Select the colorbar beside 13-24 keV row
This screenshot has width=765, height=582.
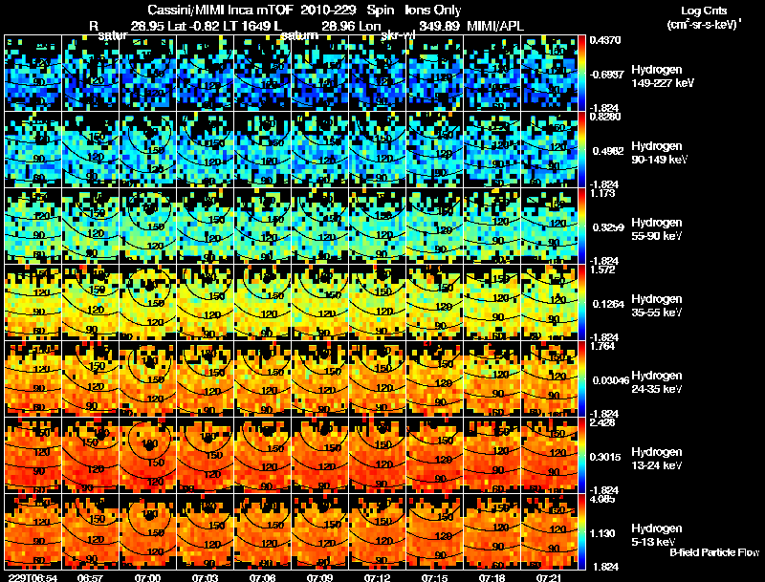click(x=581, y=455)
